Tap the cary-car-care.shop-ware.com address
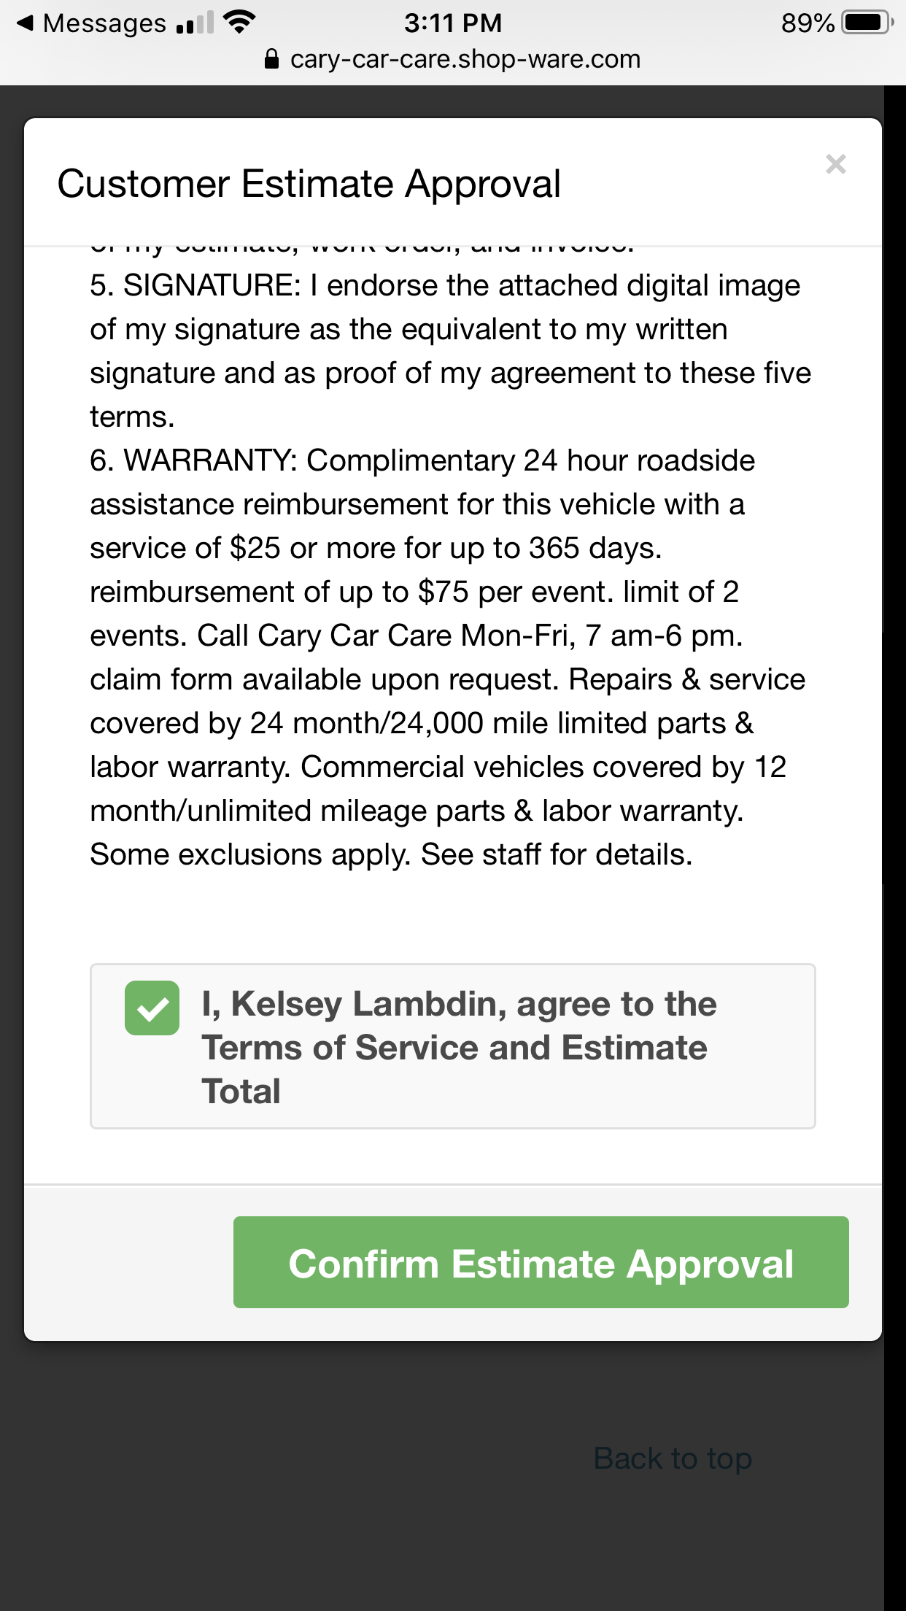The image size is (906, 1611). point(465,59)
